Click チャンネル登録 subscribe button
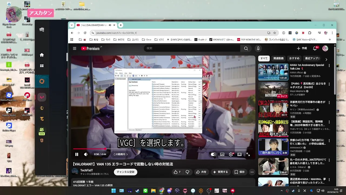 [125, 172]
